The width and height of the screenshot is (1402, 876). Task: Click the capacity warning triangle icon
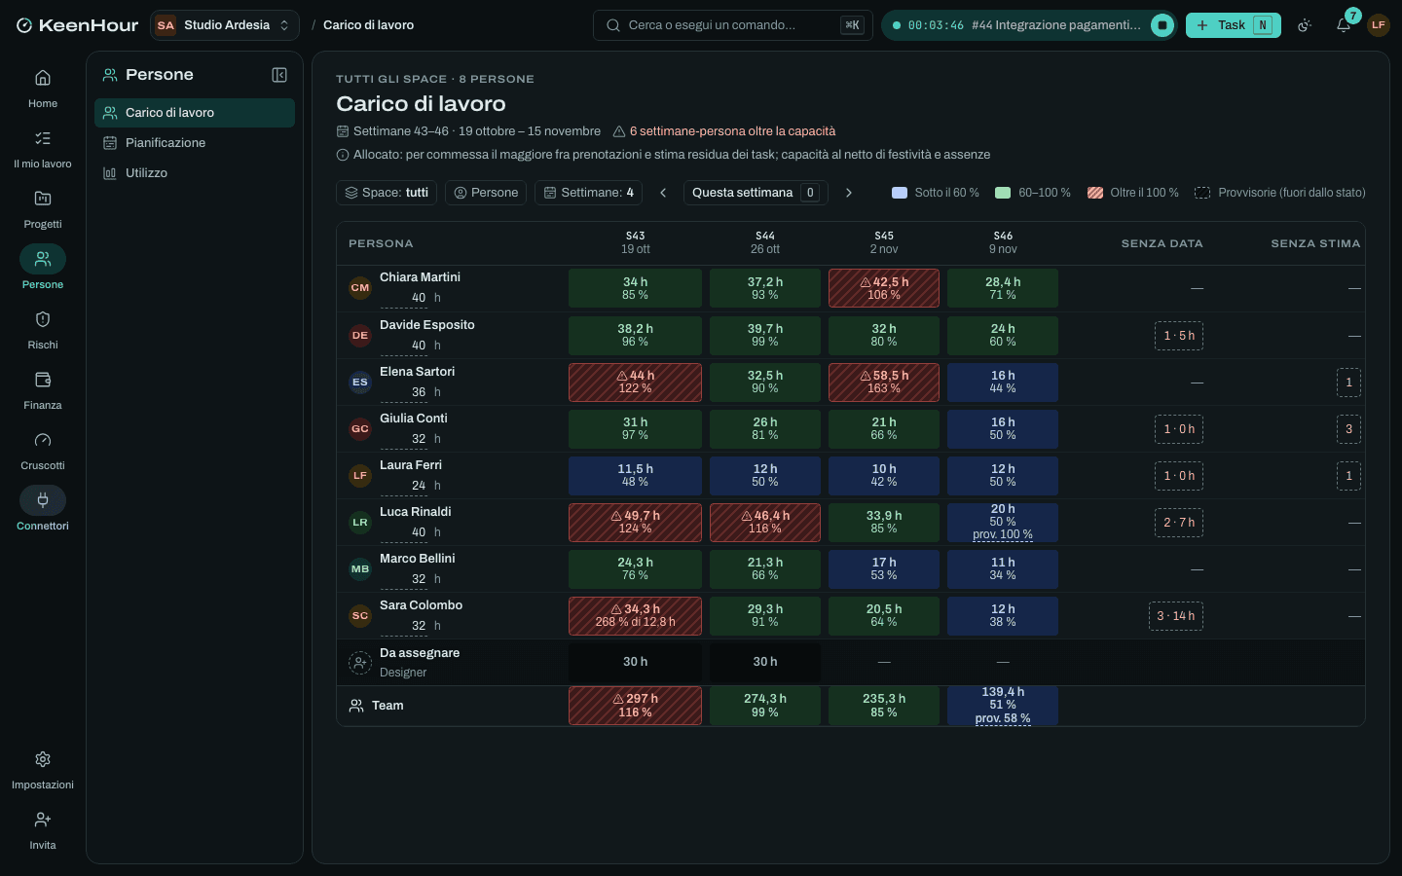618,131
